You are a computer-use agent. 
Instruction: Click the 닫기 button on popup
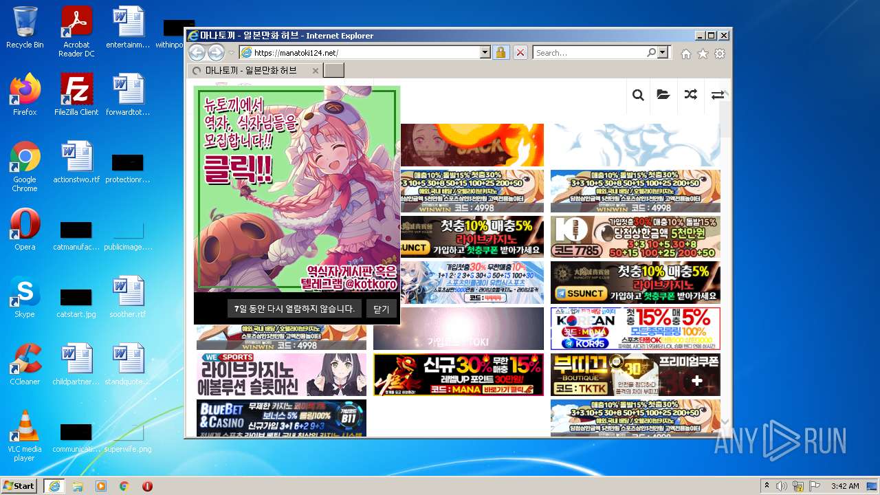pyautogui.click(x=381, y=309)
